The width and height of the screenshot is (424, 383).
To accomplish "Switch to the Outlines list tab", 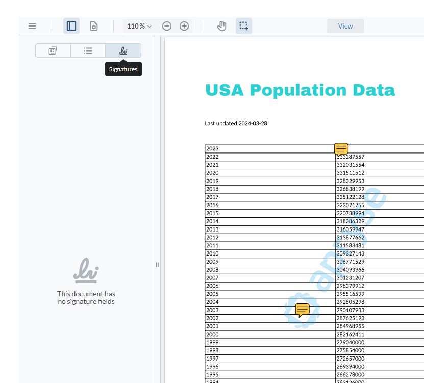I will (88, 50).
